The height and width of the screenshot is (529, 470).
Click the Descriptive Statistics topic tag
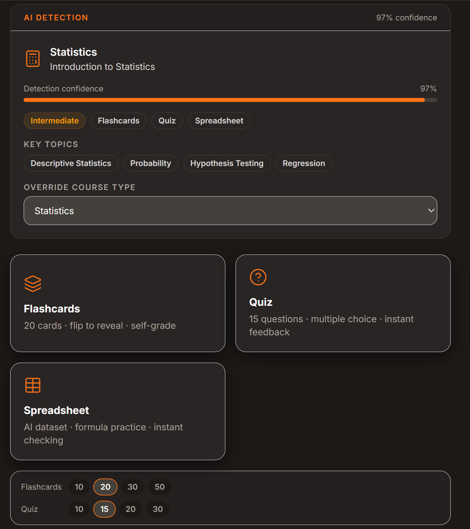point(71,163)
